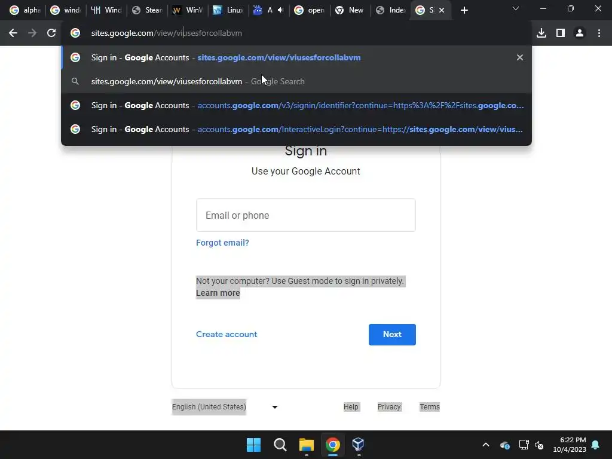Click the forward navigation arrow

point(32,33)
